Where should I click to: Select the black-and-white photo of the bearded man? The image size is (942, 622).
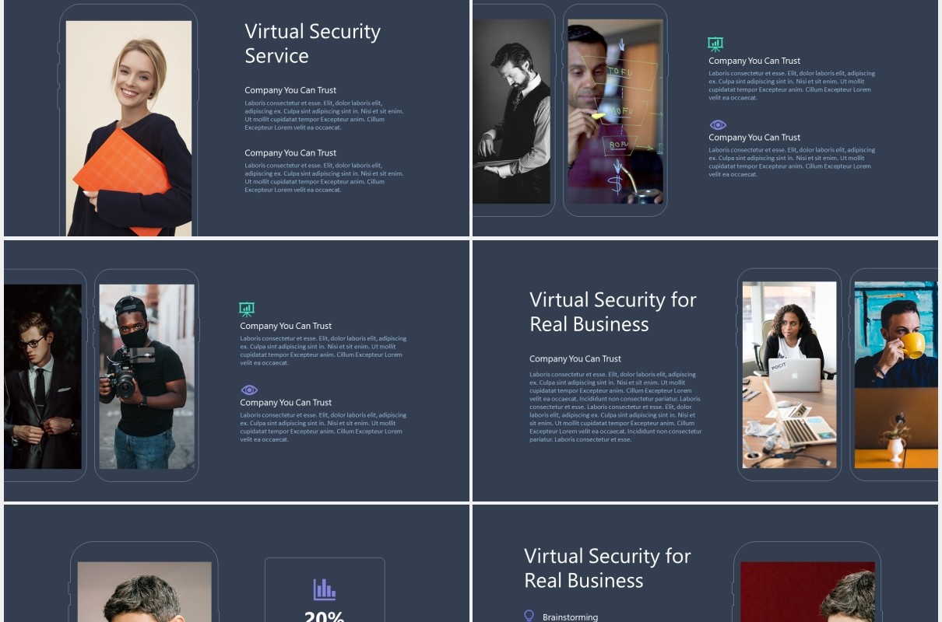pyautogui.click(x=511, y=112)
